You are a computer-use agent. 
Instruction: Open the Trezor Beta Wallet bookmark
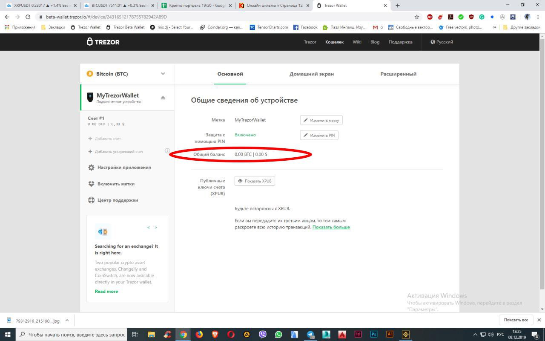[x=125, y=27]
